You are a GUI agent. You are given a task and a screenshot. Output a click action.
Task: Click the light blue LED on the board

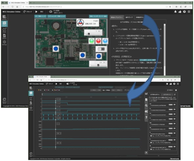(x=105, y=41)
